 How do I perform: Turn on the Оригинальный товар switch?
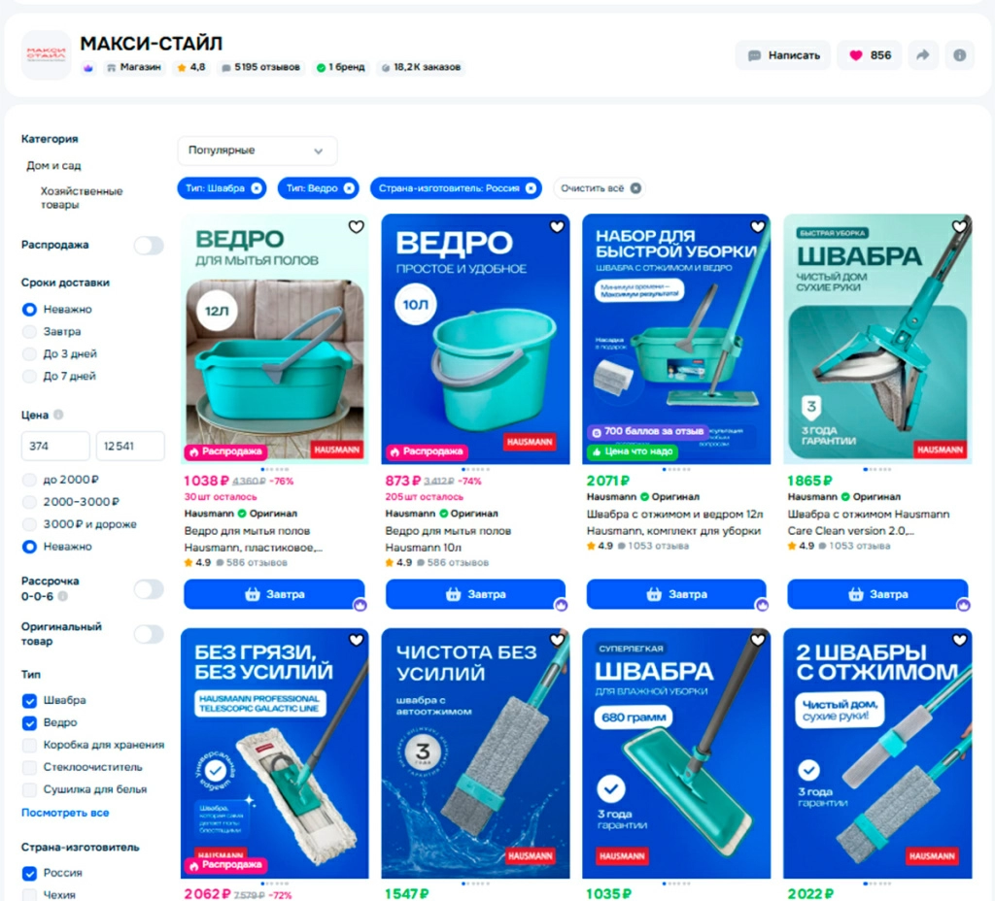pyautogui.click(x=149, y=634)
